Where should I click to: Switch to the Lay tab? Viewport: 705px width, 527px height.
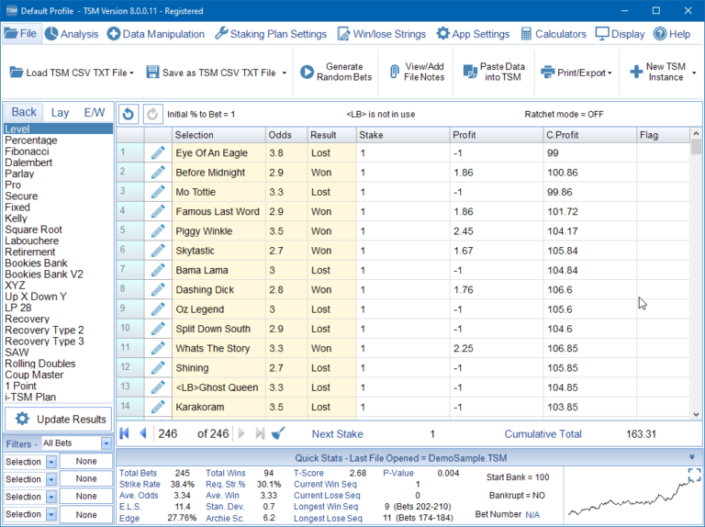point(60,112)
